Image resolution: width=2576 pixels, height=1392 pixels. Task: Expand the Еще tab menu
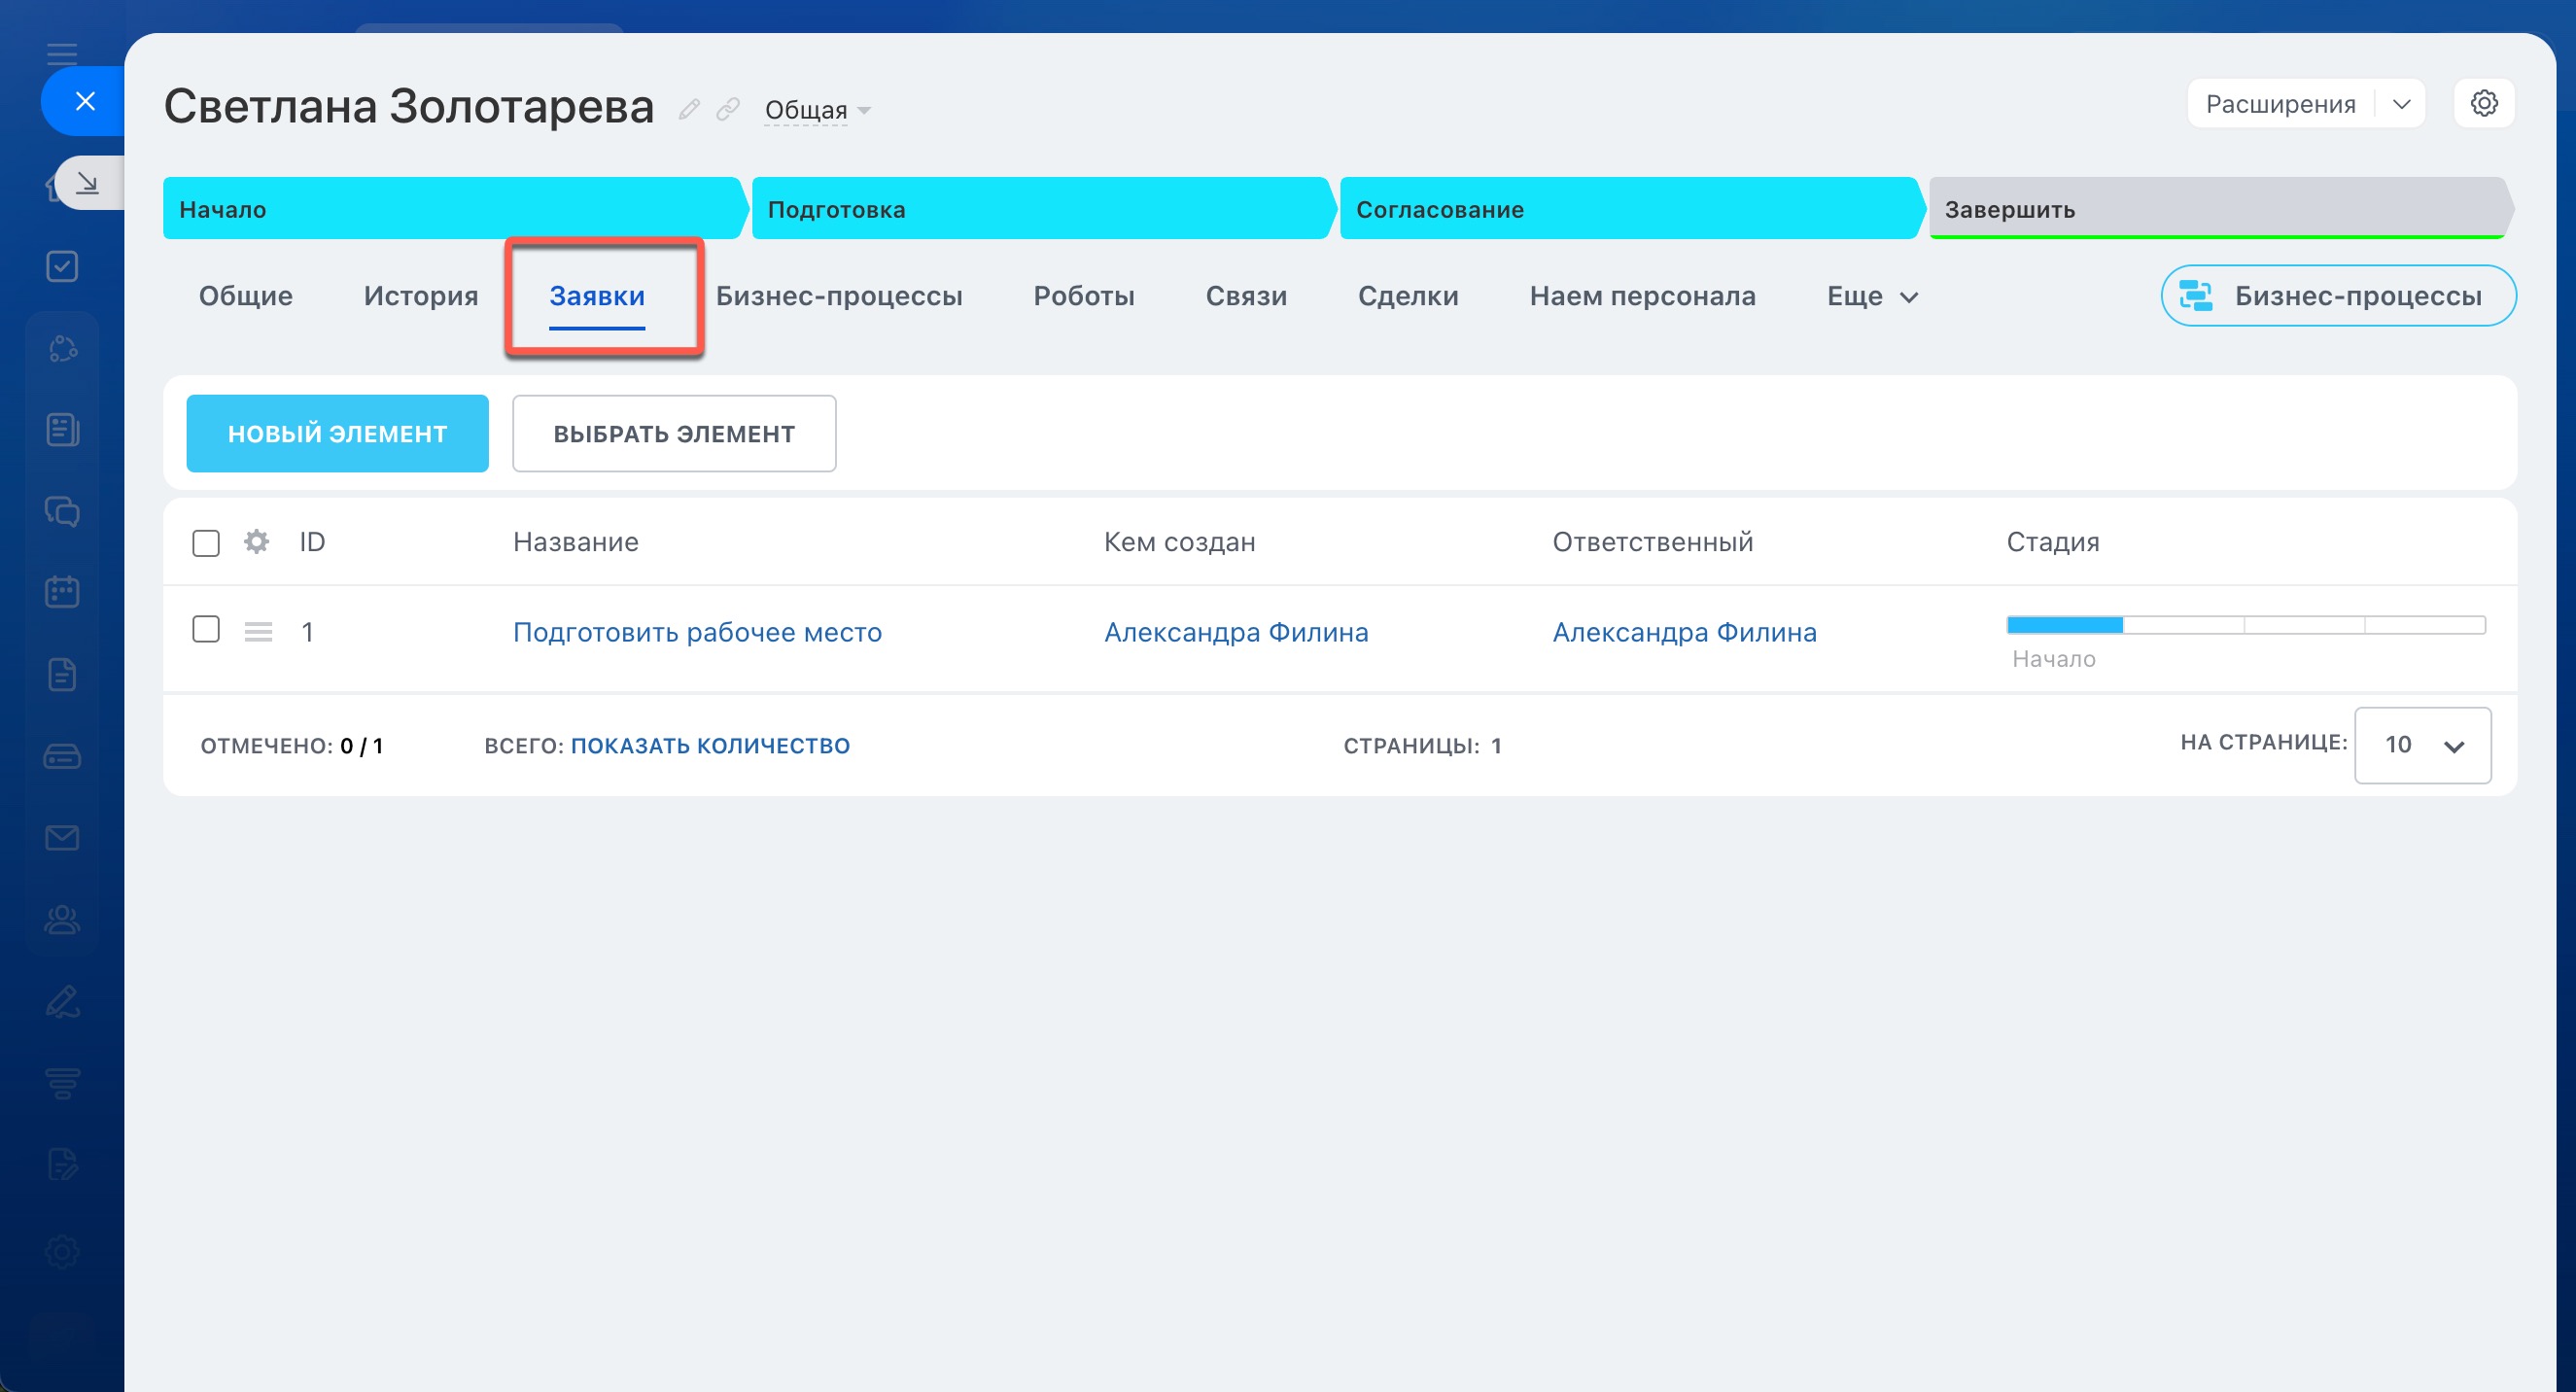click(1871, 296)
